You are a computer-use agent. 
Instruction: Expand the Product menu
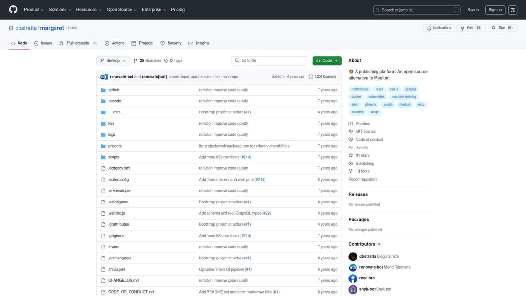[34, 10]
